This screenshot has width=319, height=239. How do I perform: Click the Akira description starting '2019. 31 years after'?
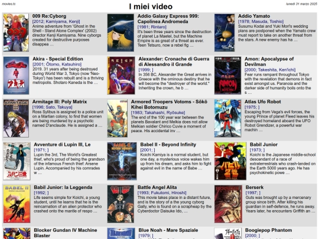[68, 76]
